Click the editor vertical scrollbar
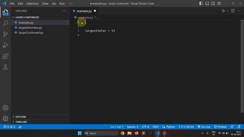This screenshot has height=137, width=244. point(242,66)
